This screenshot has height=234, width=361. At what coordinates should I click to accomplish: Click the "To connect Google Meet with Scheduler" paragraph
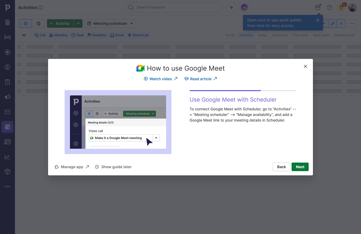243,115
